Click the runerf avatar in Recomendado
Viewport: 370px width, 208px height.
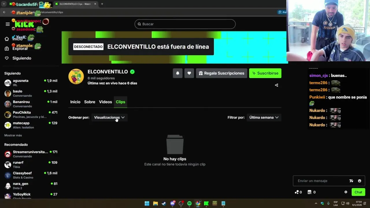click(x=8, y=165)
